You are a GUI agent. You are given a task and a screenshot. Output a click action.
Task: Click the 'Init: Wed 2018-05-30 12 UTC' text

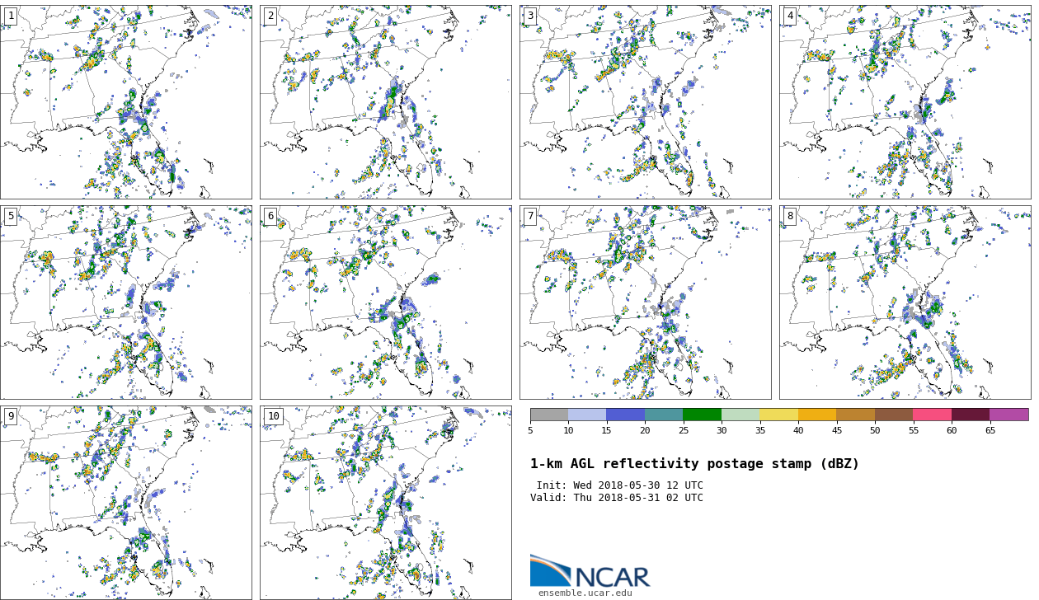click(x=620, y=485)
